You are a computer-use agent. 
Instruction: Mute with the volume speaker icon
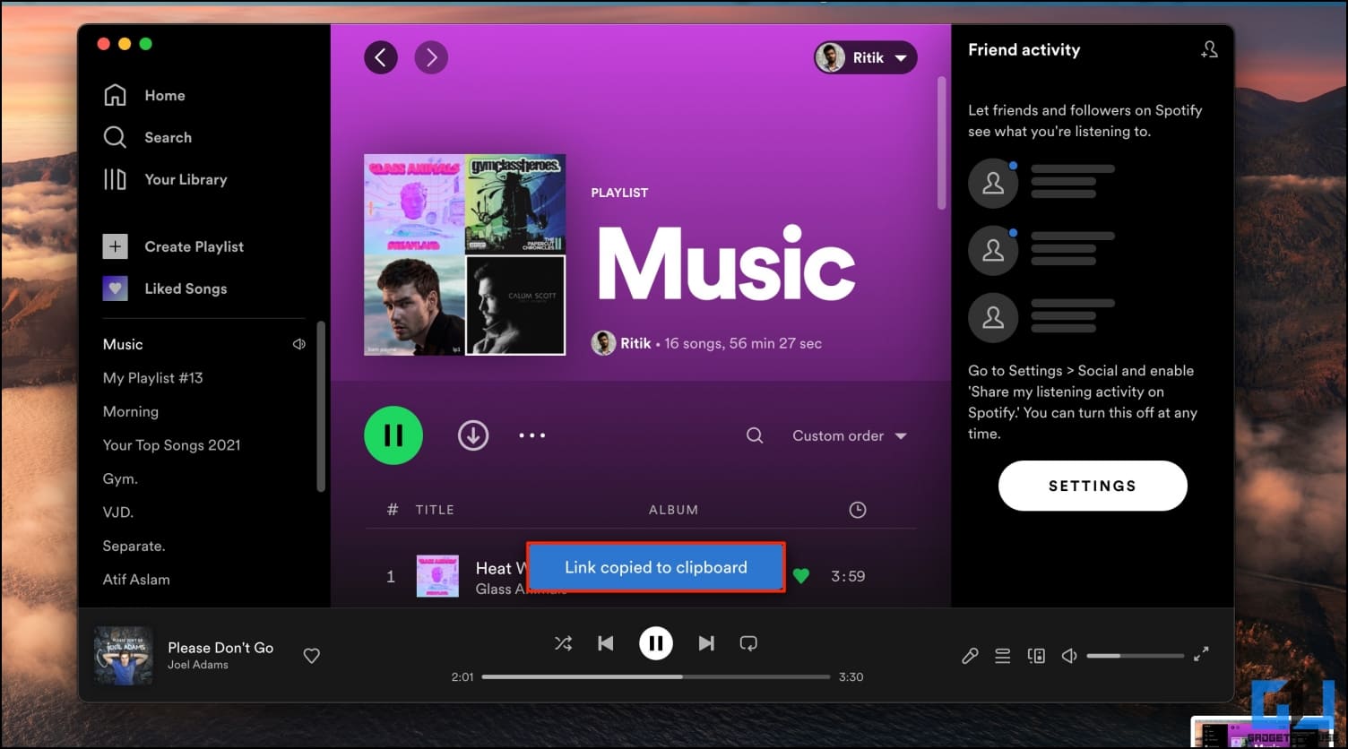point(1069,656)
